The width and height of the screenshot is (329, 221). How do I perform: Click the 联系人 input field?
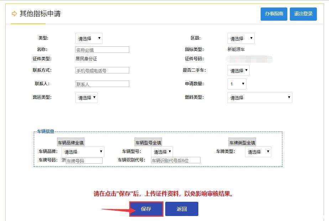[x=102, y=84]
